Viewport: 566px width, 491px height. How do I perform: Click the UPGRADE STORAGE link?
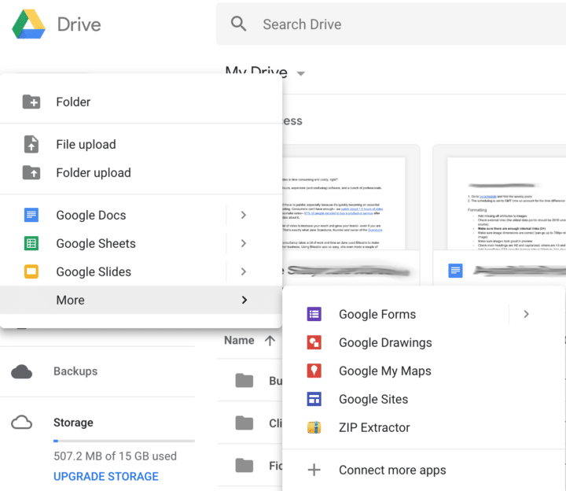[x=106, y=476]
